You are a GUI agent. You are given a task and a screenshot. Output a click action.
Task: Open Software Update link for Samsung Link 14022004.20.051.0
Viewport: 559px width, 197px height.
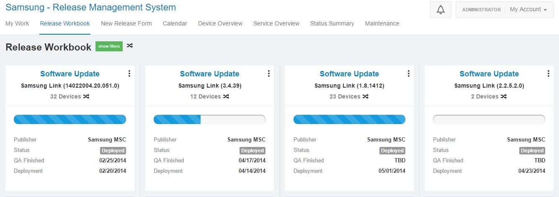point(70,74)
